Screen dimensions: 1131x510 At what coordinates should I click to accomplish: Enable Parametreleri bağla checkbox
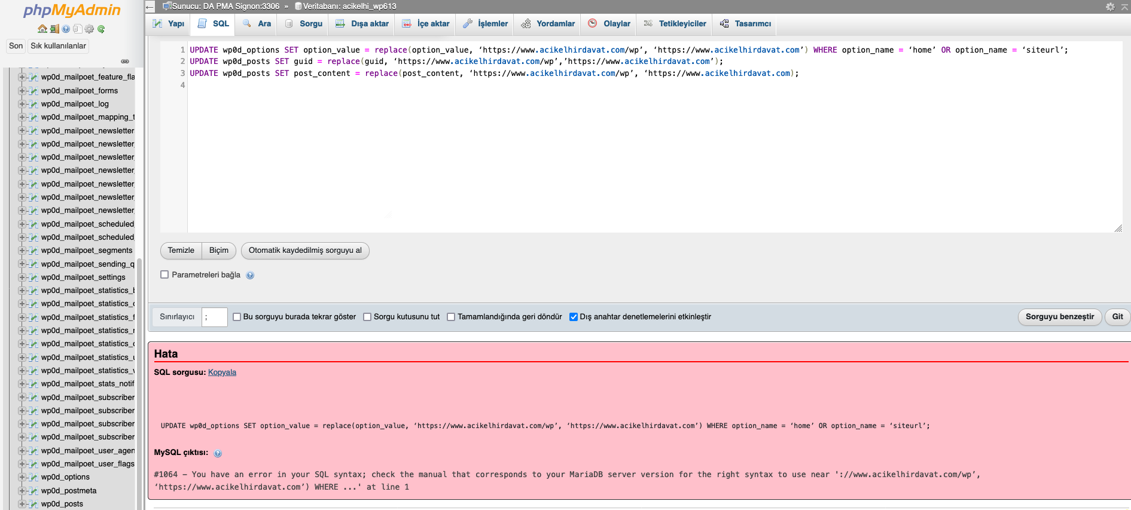[164, 275]
